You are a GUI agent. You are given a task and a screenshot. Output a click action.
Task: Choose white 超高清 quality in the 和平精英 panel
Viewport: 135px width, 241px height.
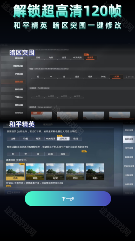[x=63, y=139]
